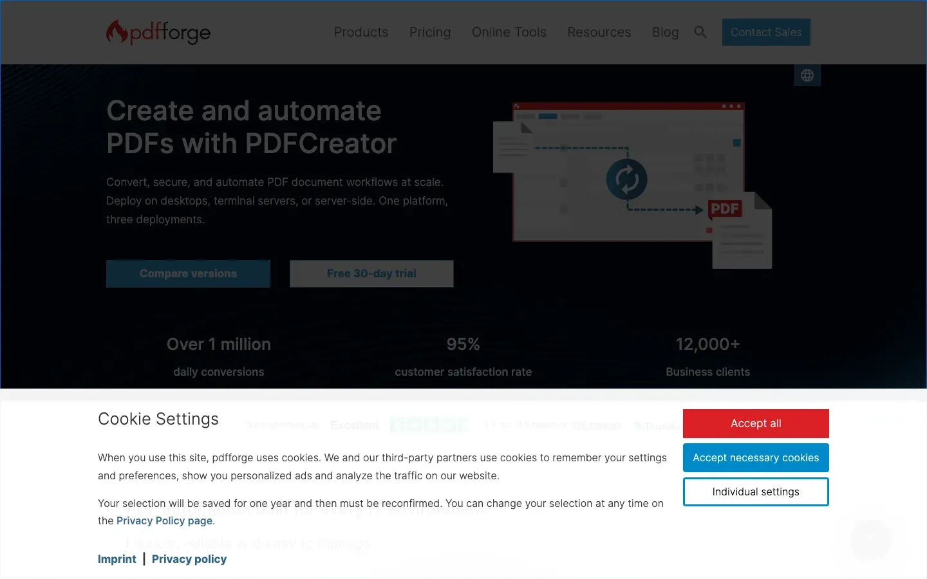Click the Contact Sales button
Screen dimensions: 927x579
tap(766, 32)
